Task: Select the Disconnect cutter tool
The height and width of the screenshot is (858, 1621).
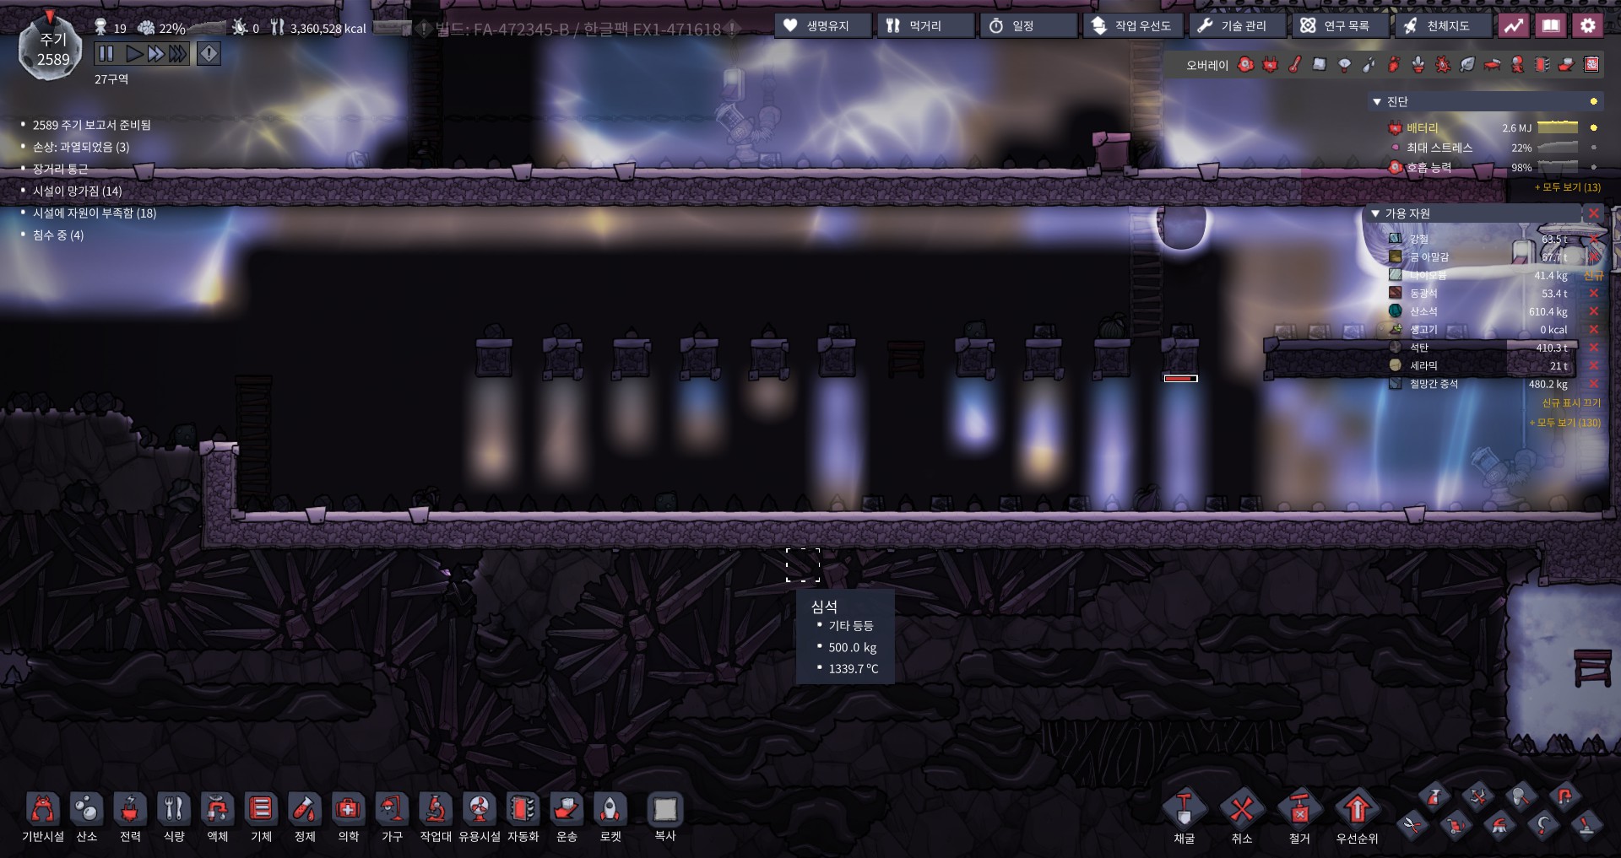Action: (1412, 824)
